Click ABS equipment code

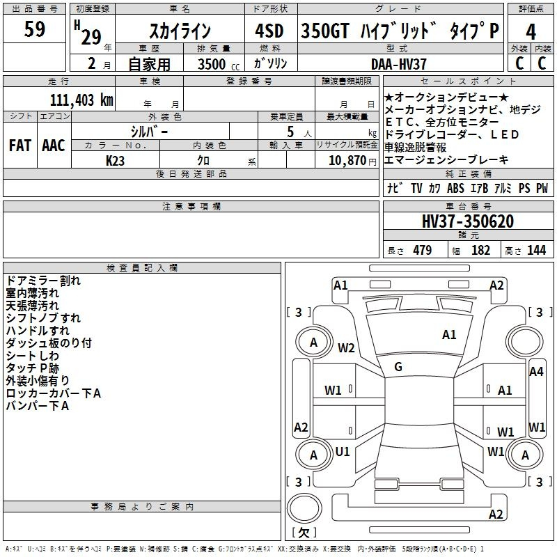(x=455, y=188)
